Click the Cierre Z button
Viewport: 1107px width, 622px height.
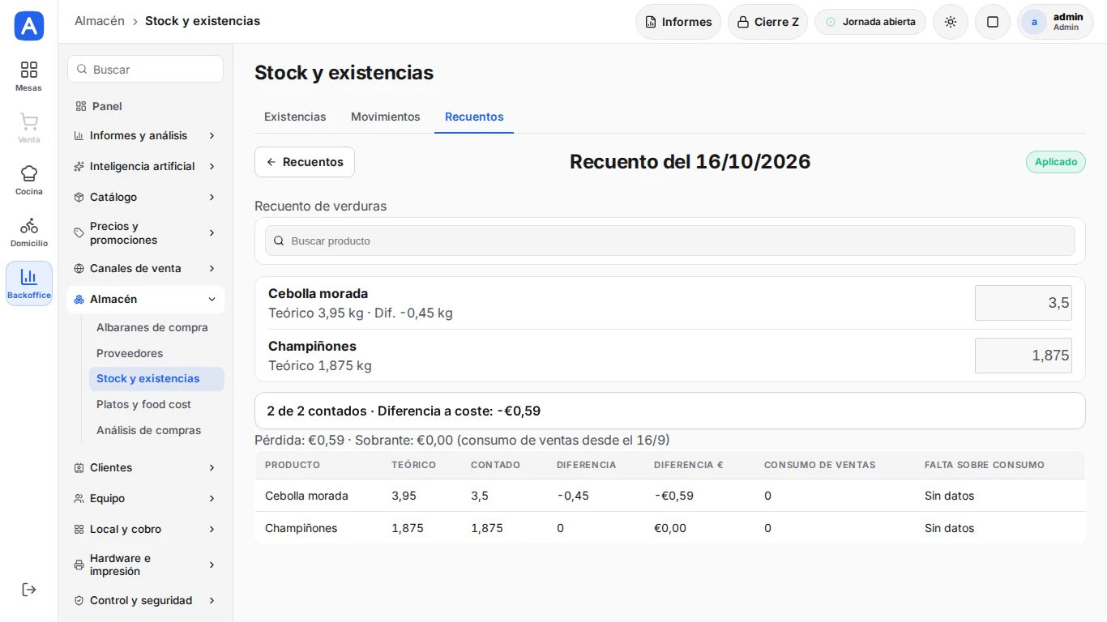click(767, 22)
